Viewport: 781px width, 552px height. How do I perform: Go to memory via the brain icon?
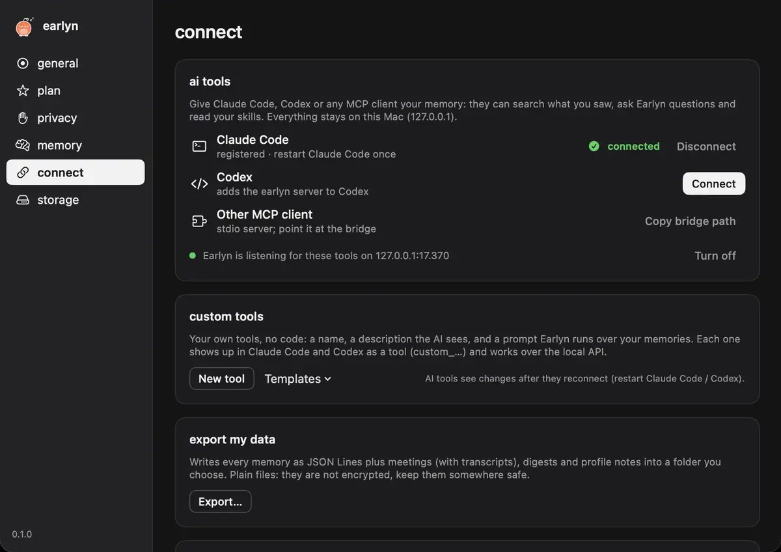tap(23, 145)
